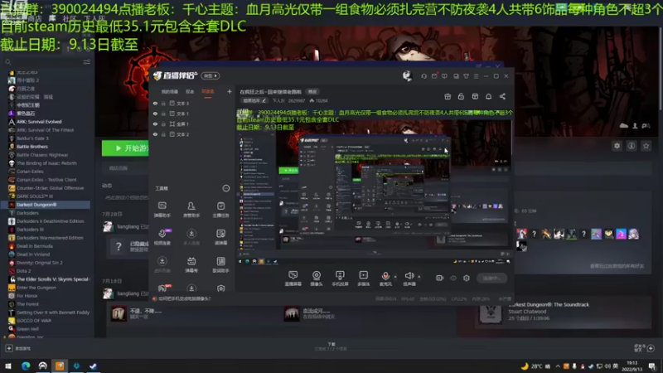Select the orange-highlighted scene tab
The image size is (663, 373).
point(208,92)
